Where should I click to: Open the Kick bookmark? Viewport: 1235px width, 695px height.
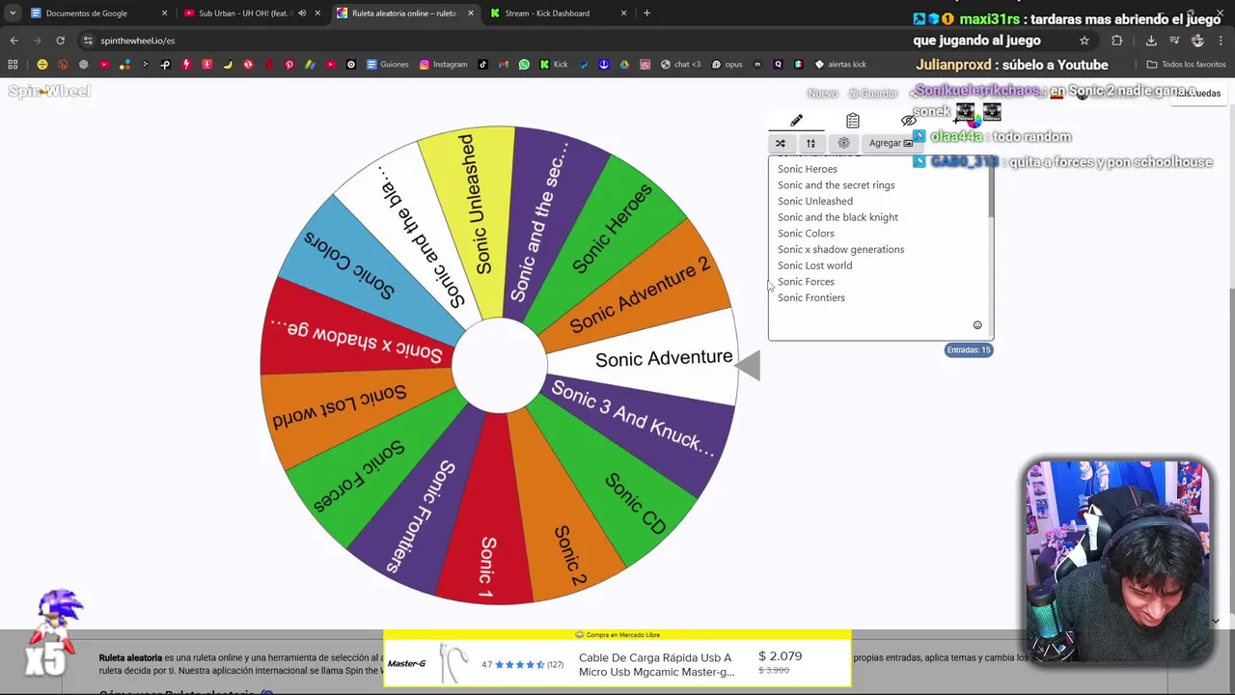pyautogui.click(x=554, y=65)
